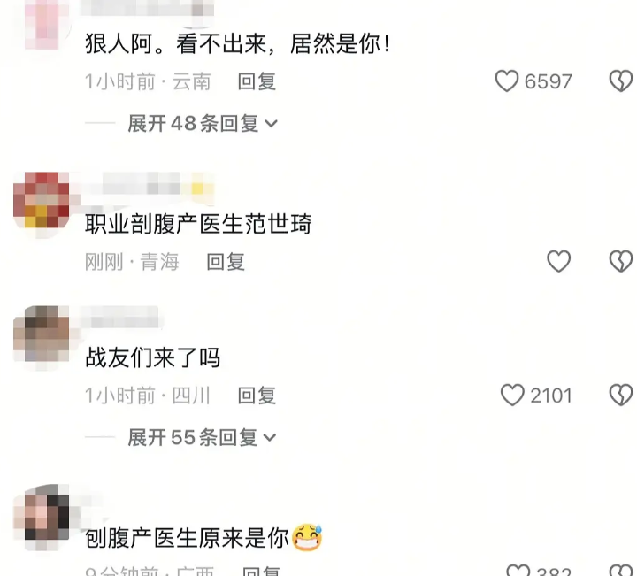Image resolution: width=637 pixels, height=576 pixels.
Task: Like the 战友们来了吗 comment
Action: 512,395
